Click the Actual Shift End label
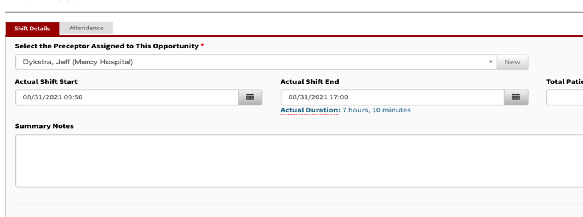 [310, 82]
